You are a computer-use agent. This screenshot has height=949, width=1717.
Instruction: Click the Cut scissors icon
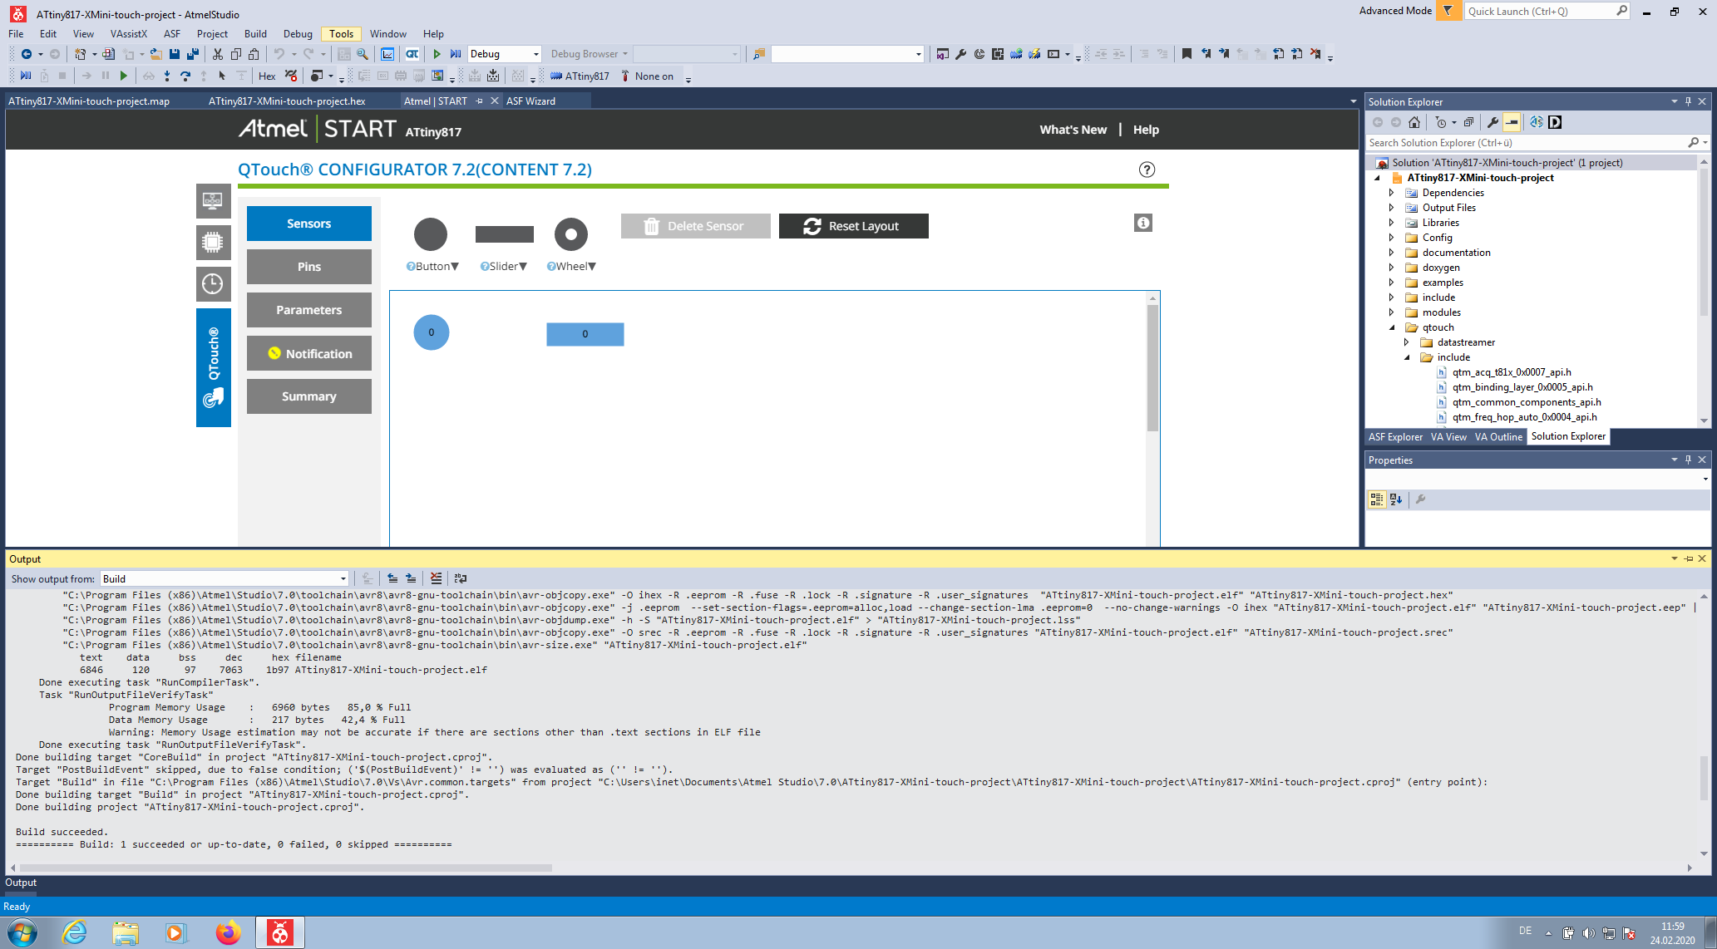coord(217,54)
